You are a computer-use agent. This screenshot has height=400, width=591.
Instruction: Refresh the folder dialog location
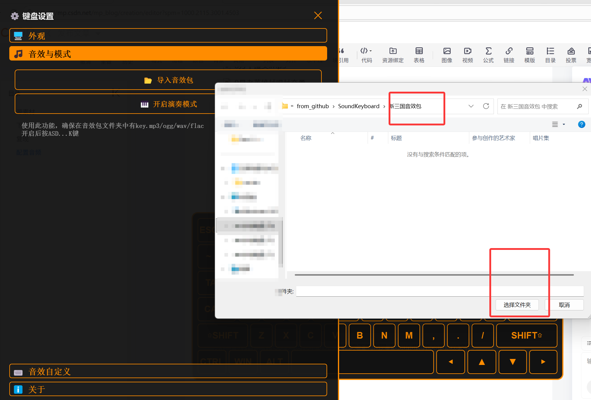coord(486,106)
